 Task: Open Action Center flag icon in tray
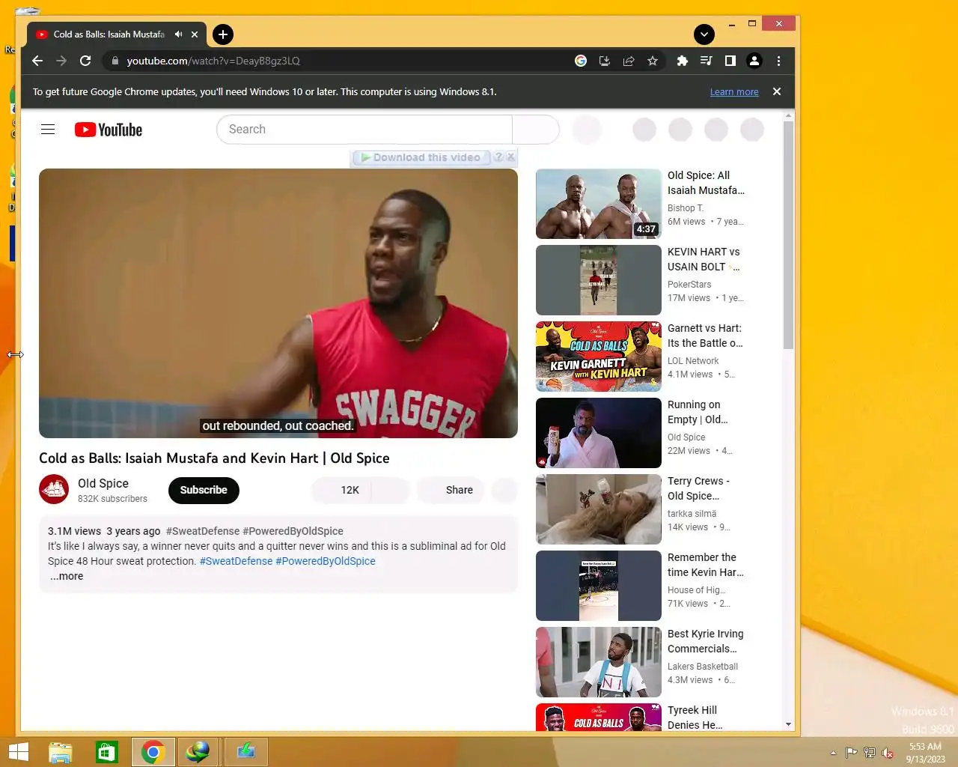click(852, 753)
